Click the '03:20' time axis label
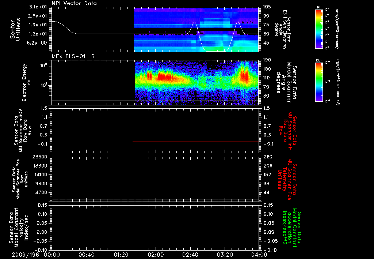The image size is (374, 259). click(x=225, y=255)
